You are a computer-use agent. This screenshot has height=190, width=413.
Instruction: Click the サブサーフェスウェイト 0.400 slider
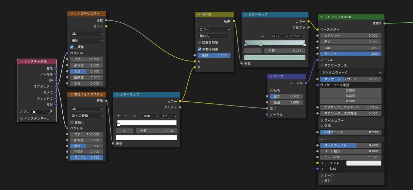click(351, 79)
